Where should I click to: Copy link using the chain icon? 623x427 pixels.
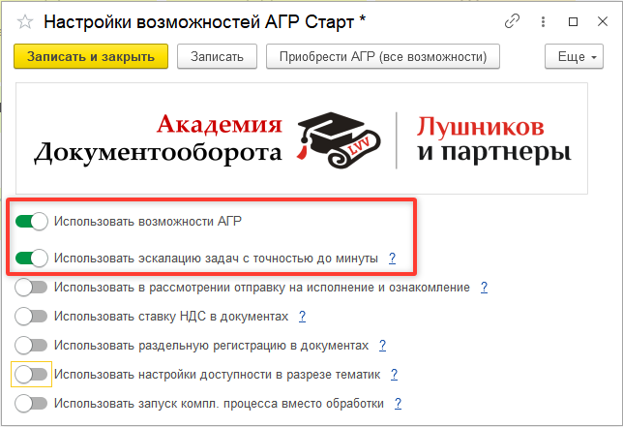click(512, 21)
